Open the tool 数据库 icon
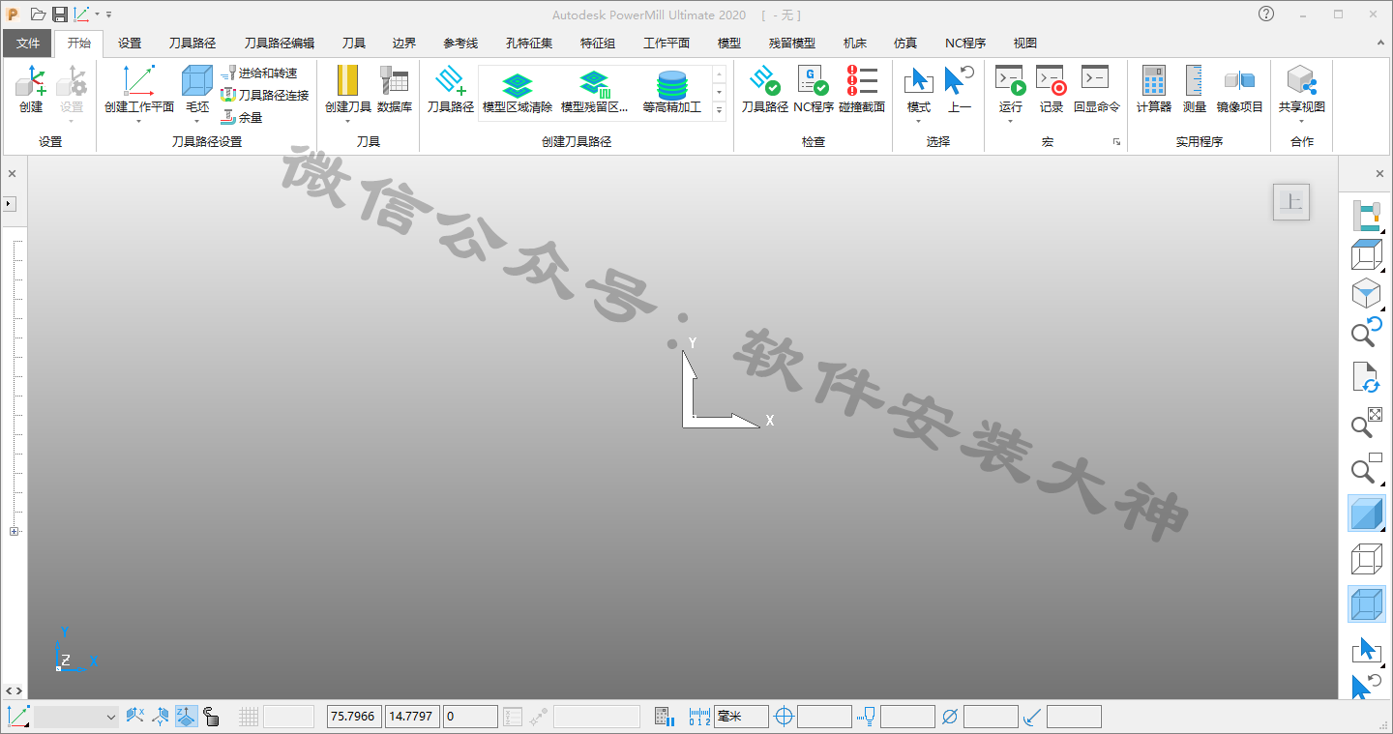1393x734 pixels. tap(394, 90)
